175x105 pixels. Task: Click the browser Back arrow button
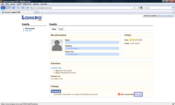point(3,8)
